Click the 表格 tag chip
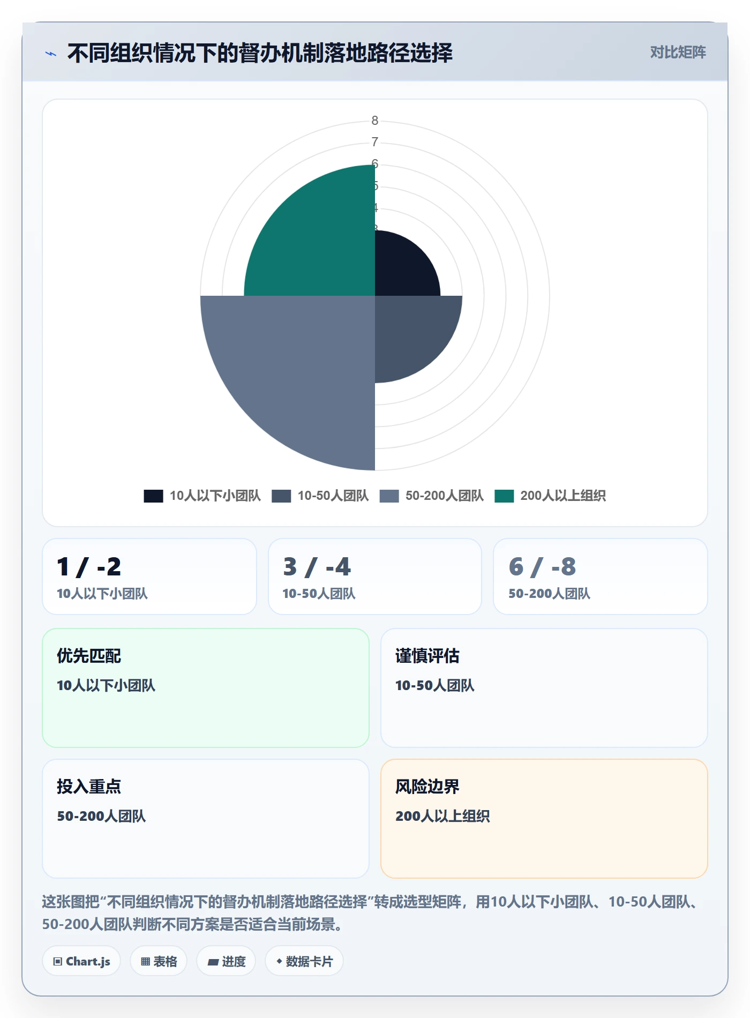The width and height of the screenshot is (750, 1018). (x=159, y=961)
